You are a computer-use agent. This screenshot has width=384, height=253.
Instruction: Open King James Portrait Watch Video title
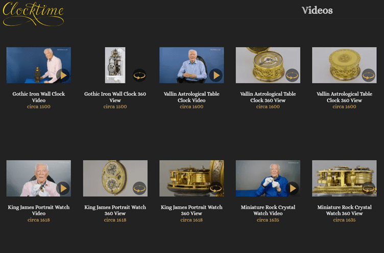[x=39, y=210]
